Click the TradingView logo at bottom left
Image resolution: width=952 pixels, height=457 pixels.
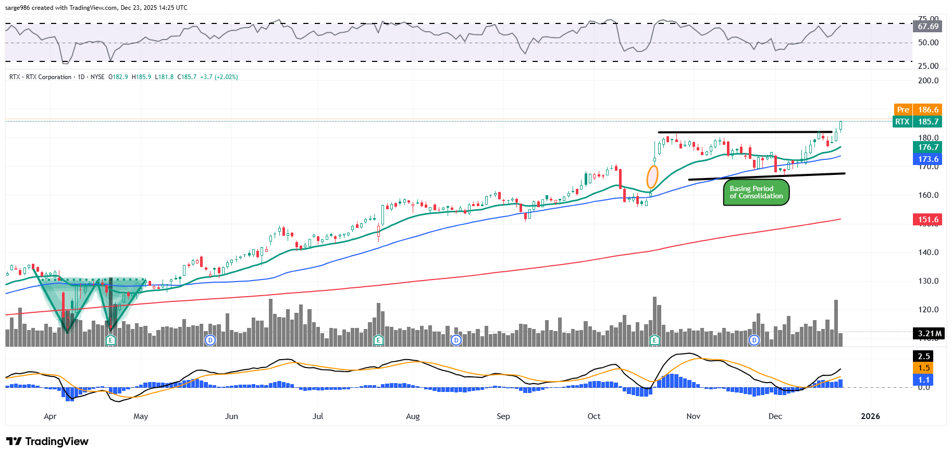tap(47, 441)
